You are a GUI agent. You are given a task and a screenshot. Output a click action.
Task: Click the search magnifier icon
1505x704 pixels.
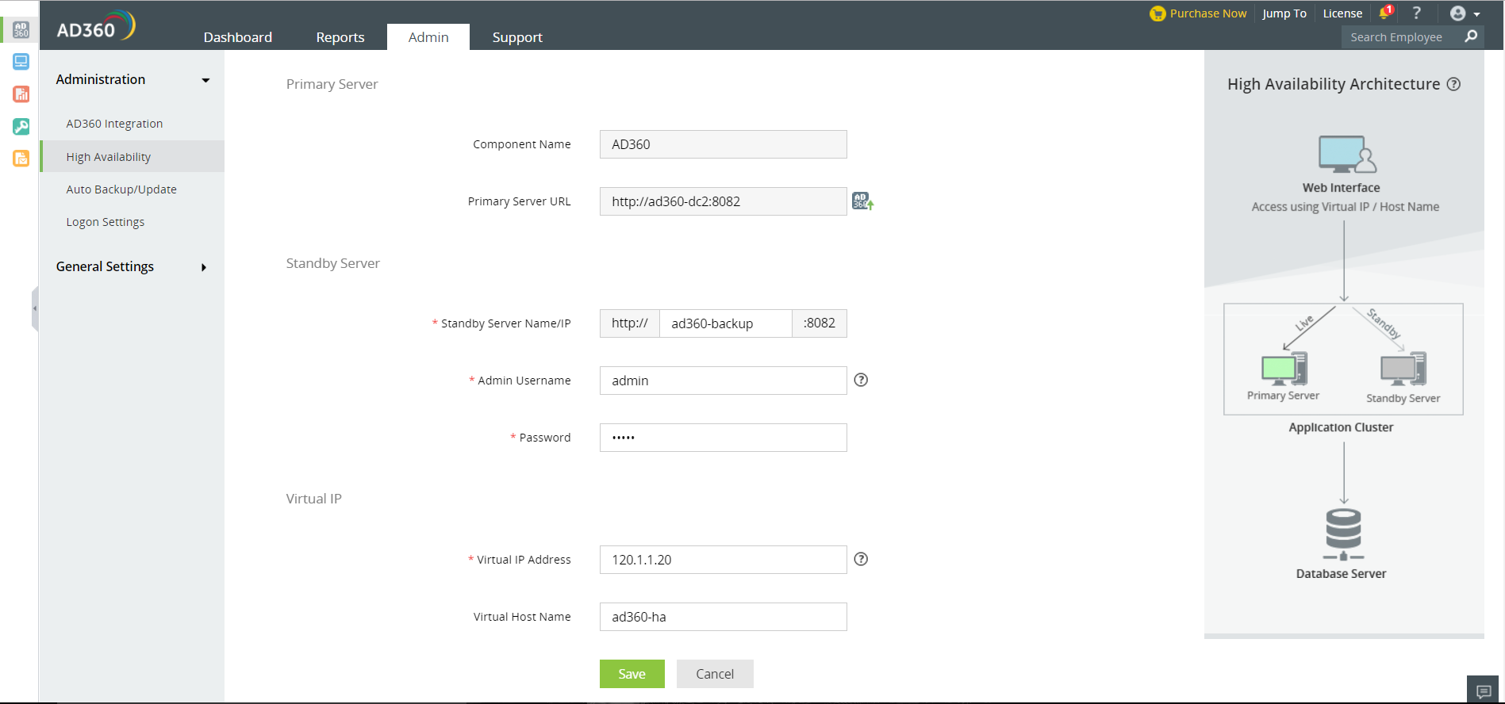(x=1471, y=36)
